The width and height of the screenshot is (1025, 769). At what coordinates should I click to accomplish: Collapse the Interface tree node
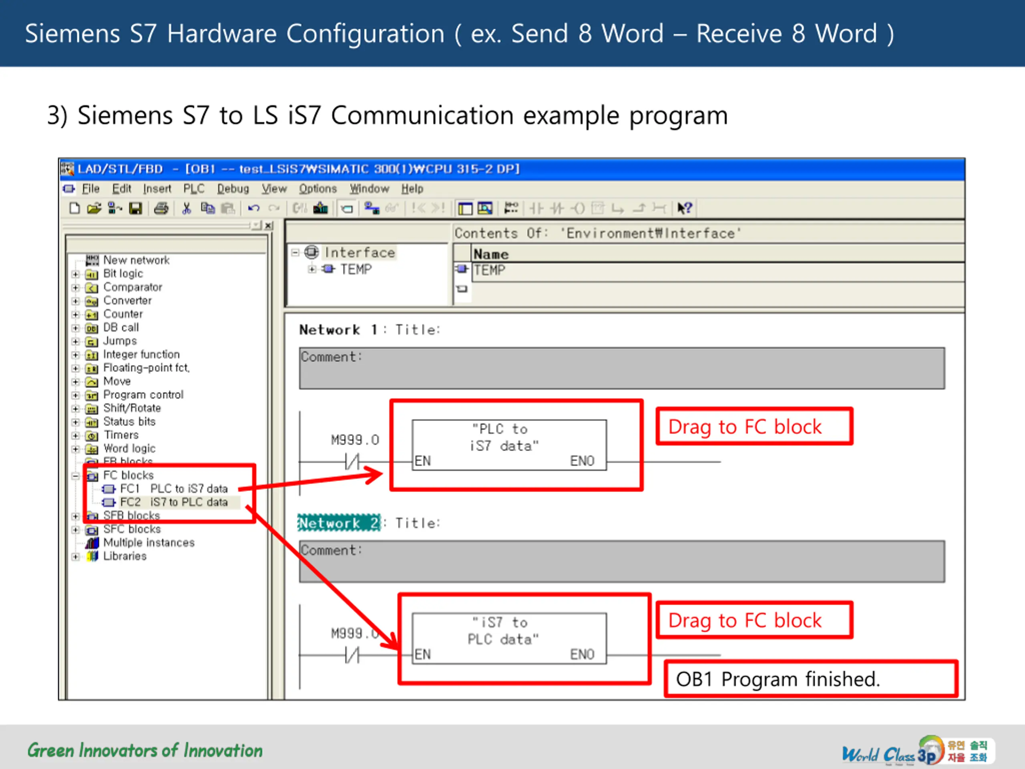[x=295, y=253]
